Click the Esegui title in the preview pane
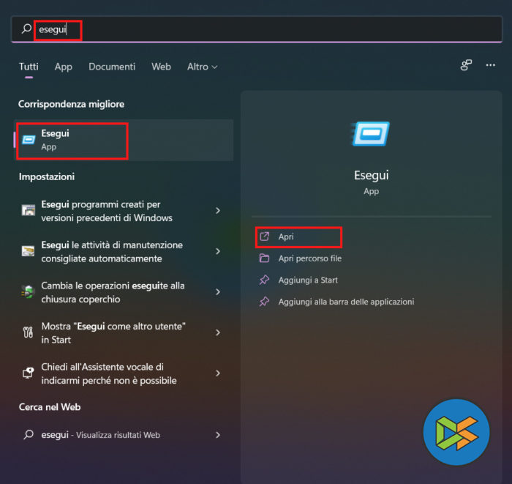The height and width of the screenshot is (484, 512). pyautogui.click(x=372, y=175)
